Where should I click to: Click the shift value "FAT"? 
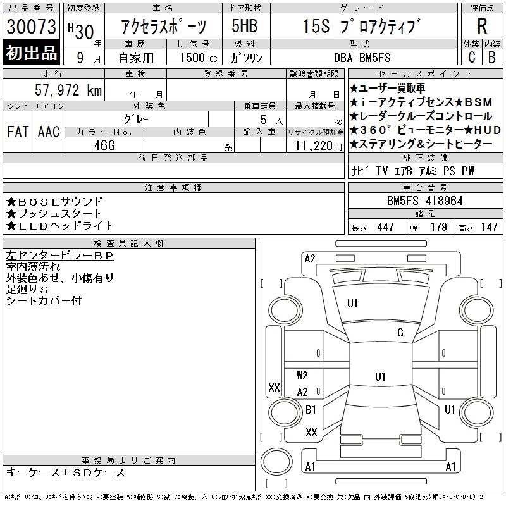click(18, 132)
